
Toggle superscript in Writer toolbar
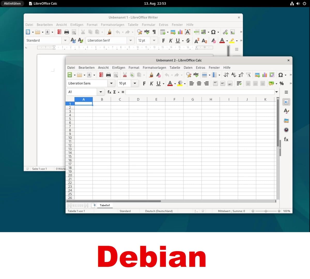197,40
